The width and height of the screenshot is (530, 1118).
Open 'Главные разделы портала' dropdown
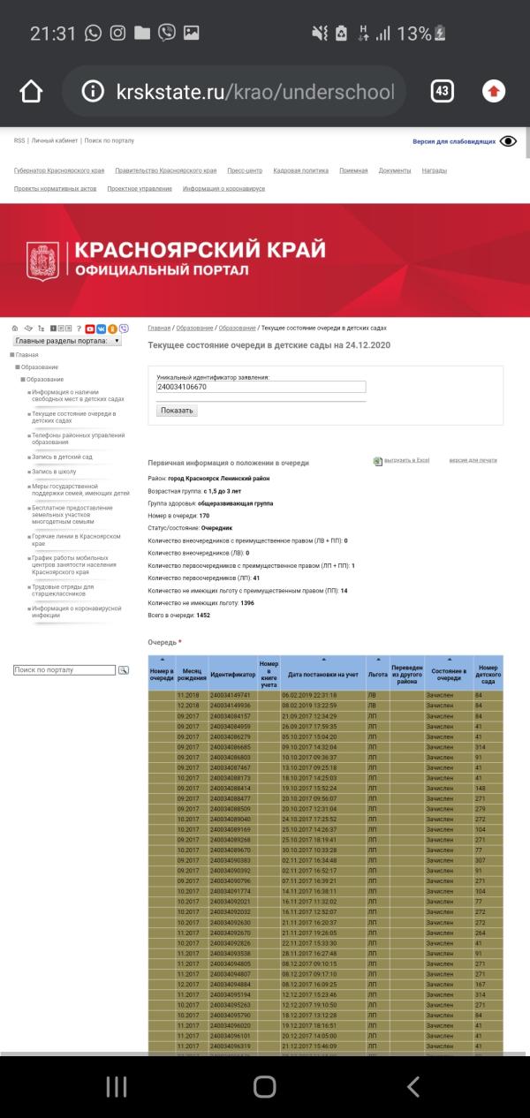(x=67, y=341)
